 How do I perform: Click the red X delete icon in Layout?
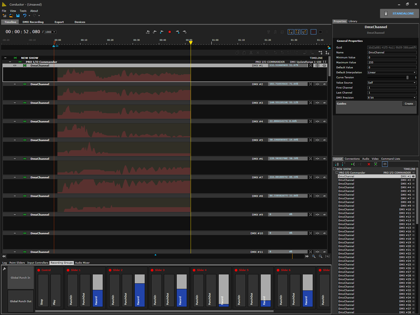coord(369,164)
